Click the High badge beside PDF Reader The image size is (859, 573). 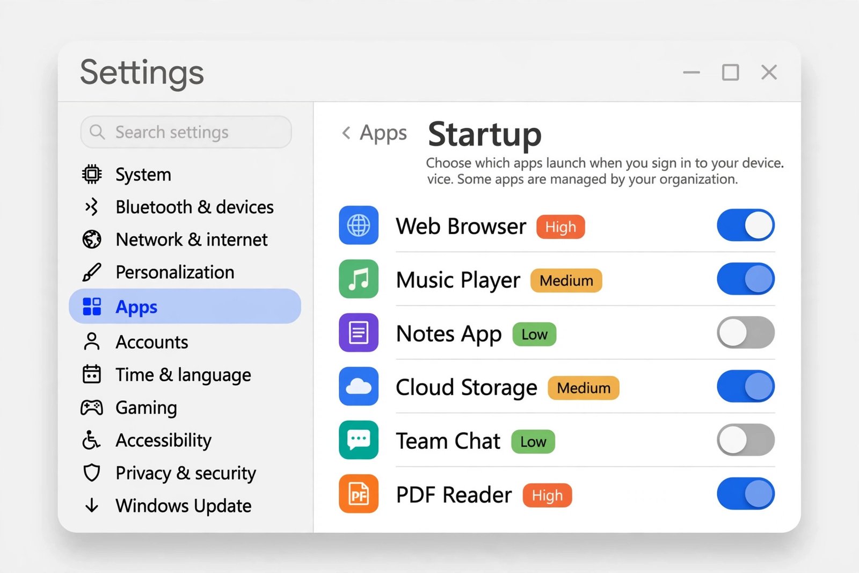click(x=548, y=495)
